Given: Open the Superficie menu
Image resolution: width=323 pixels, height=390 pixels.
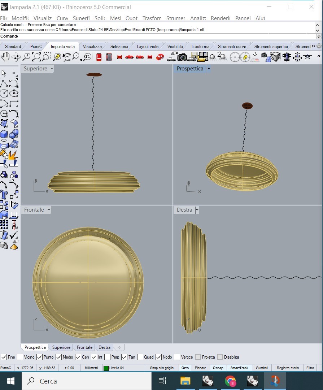Looking at the screenshot, I should point(81,18).
